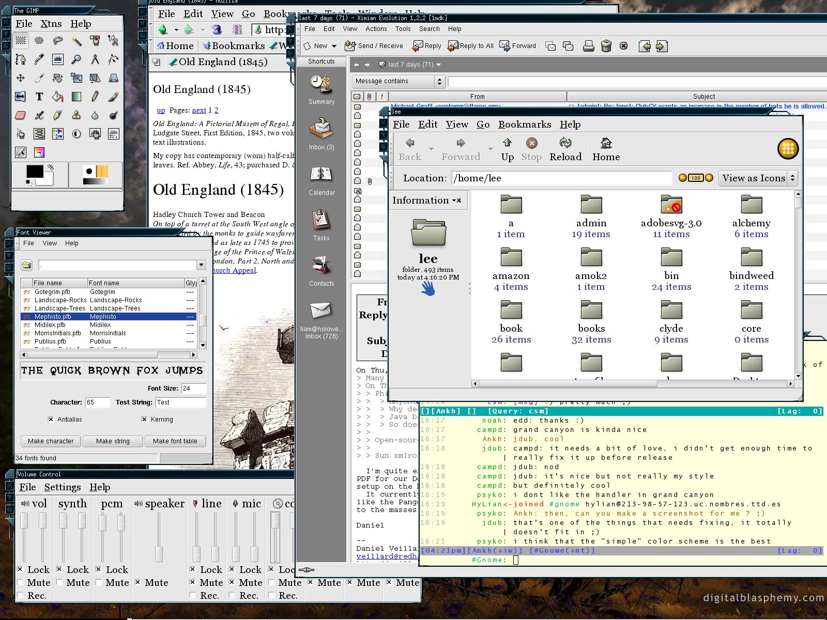Uncheck Lock under the vol channel
The width and height of the screenshot is (827, 620).
20,569
